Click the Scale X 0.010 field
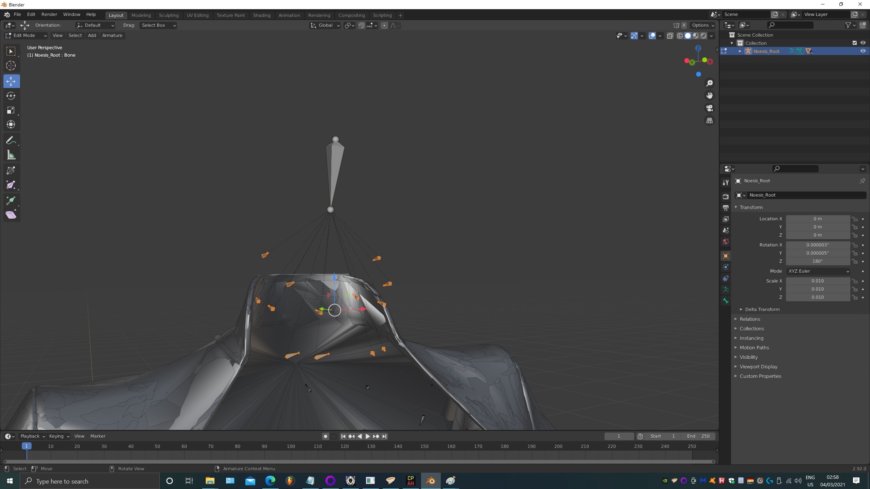 coord(818,281)
